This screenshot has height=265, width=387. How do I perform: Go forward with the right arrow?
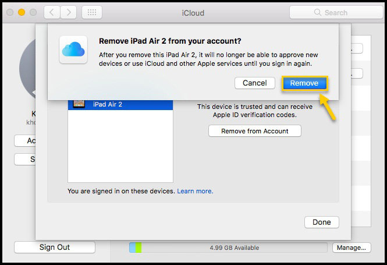click(x=68, y=12)
